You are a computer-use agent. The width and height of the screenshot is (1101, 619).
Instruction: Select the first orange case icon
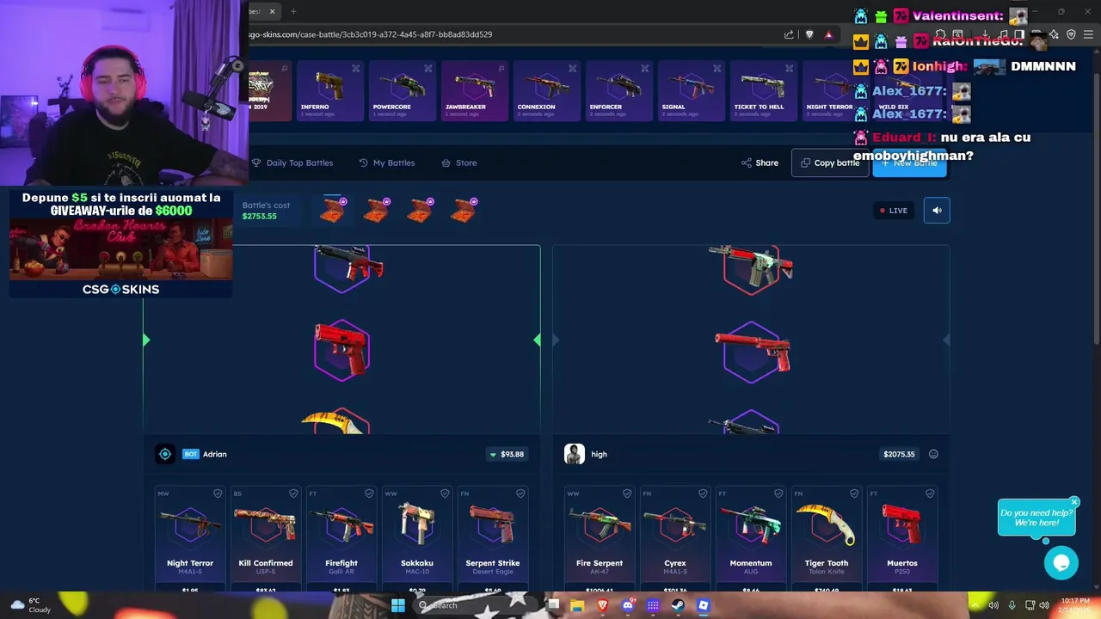(333, 210)
